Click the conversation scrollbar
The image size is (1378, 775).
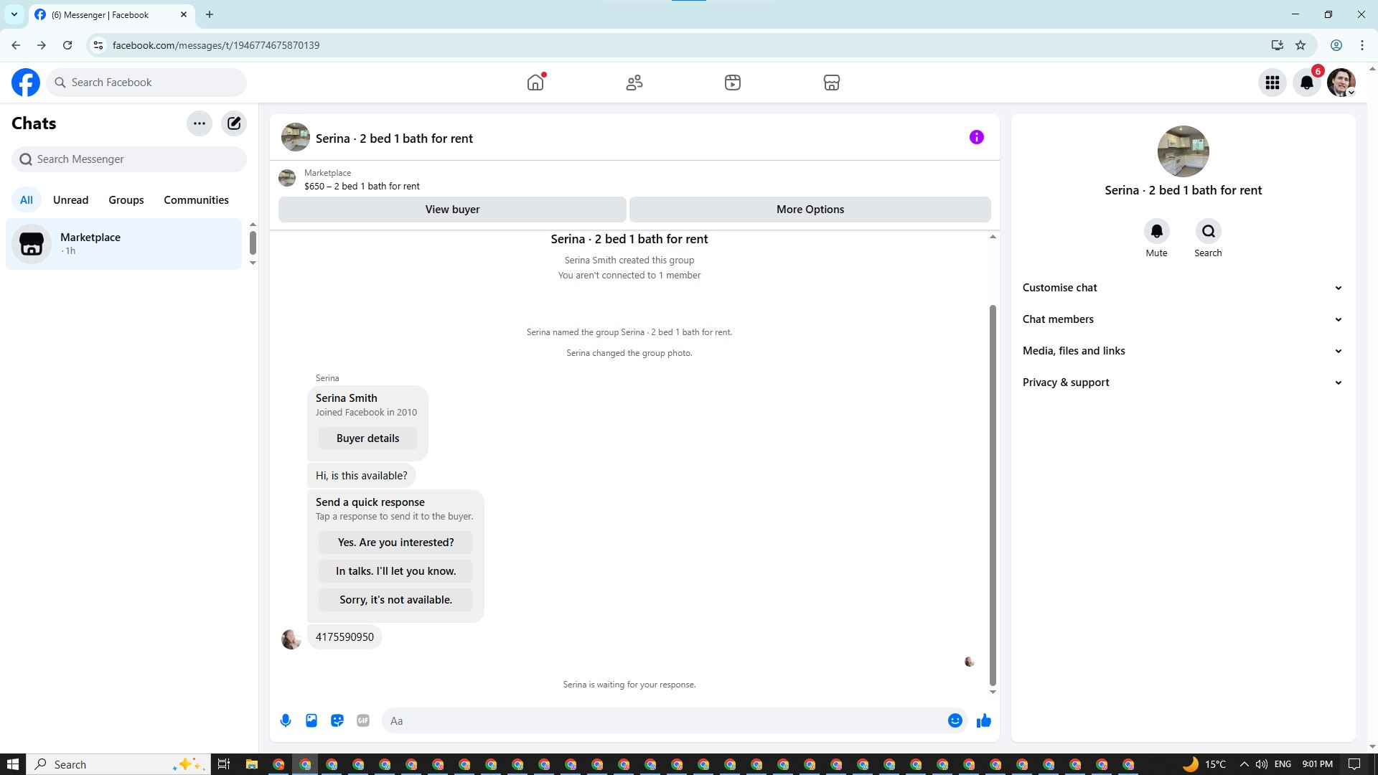pos(993,495)
